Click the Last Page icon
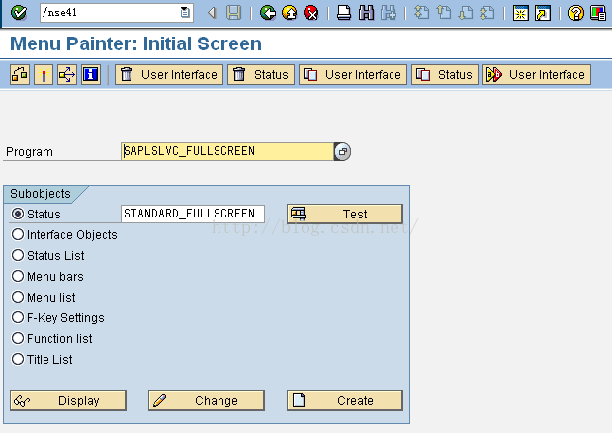 pyautogui.click(x=487, y=13)
